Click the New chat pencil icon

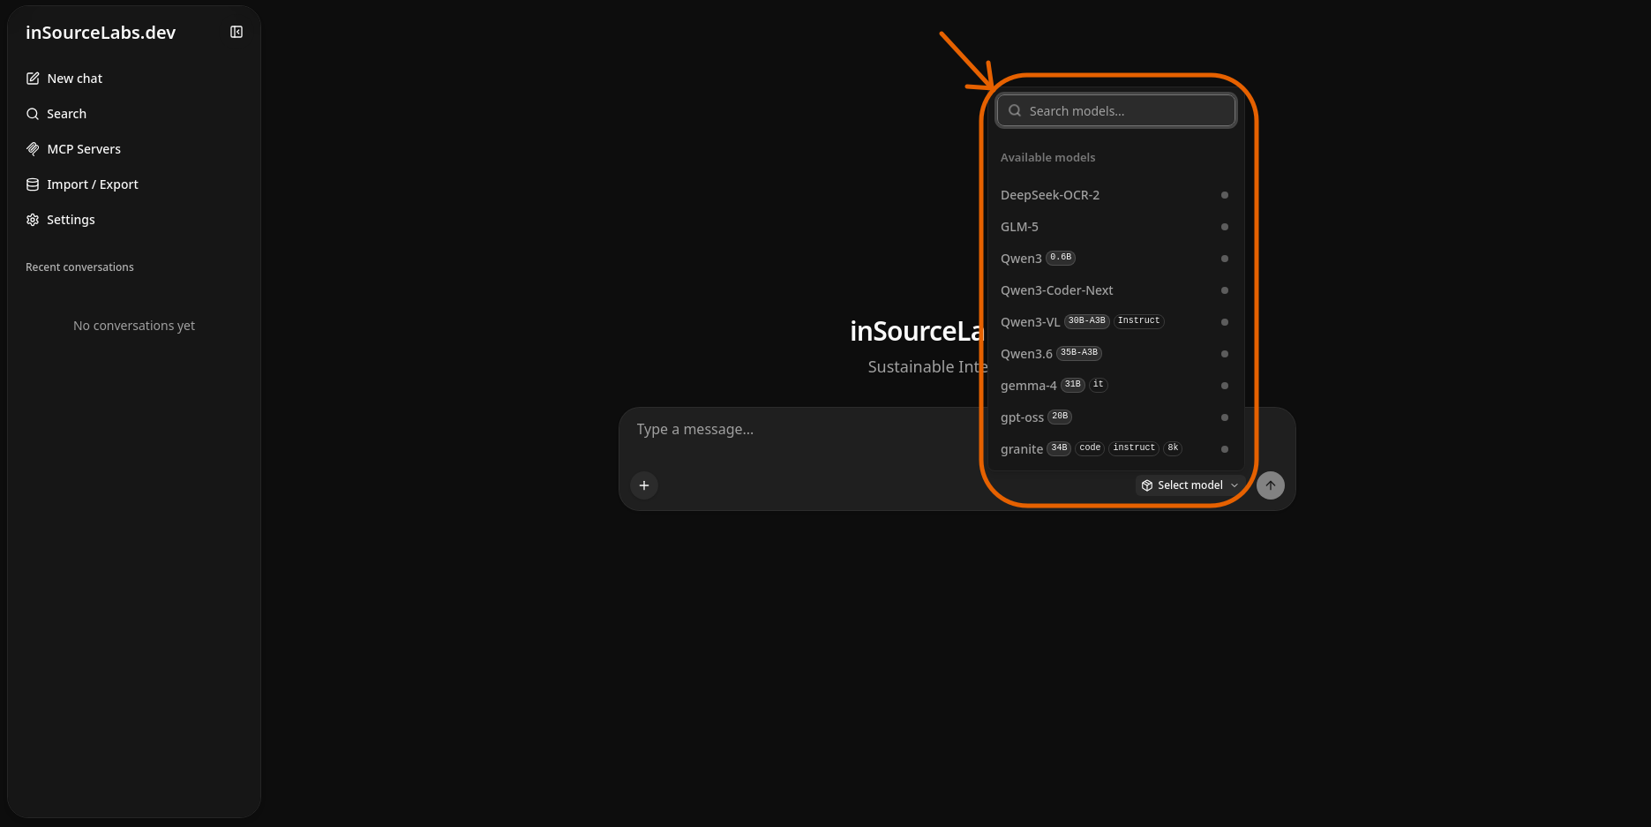[x=33, y=79]
